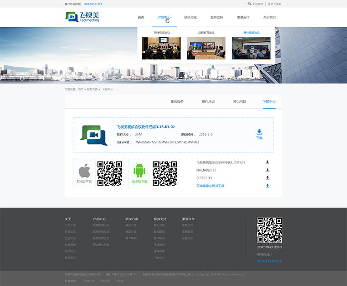Click the footer QR code image
The image size is (347, 286).
[x=269, y=230]
